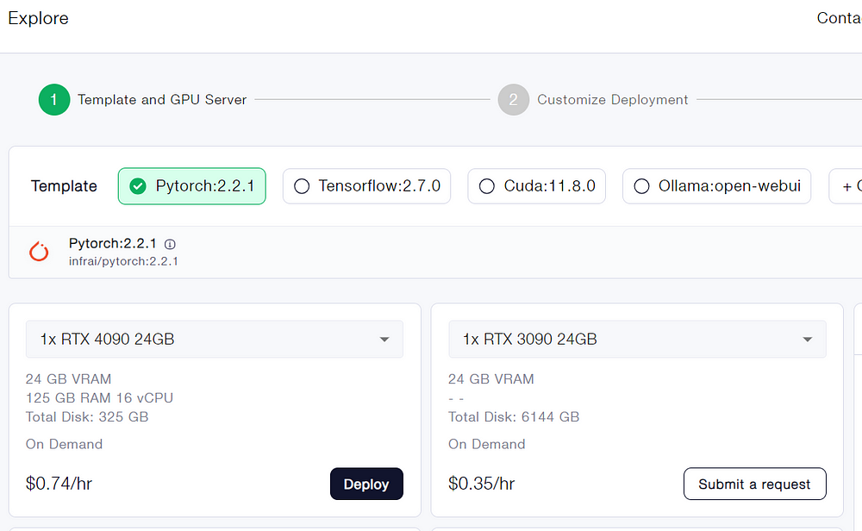Open the Explore menu item
The height and width of the screenshot is (531, 862).
38,18
